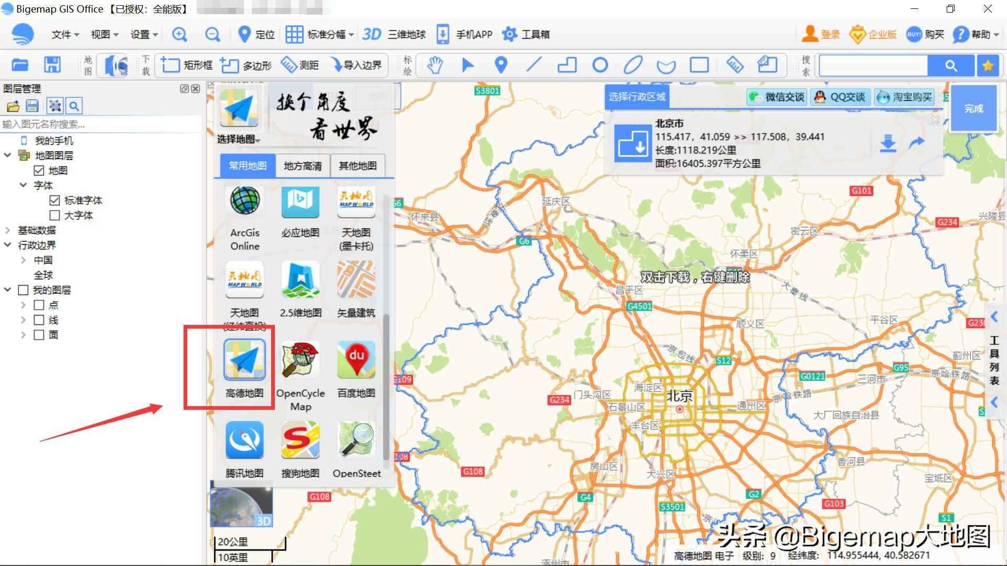Screen dimensions: 1007x566
Task: Uncheck the 地图 layer checkbox
Action: coord(39,170)
